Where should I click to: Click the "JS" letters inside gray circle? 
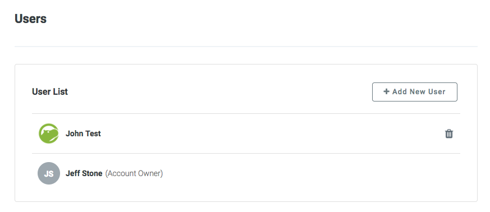point(49,174)
